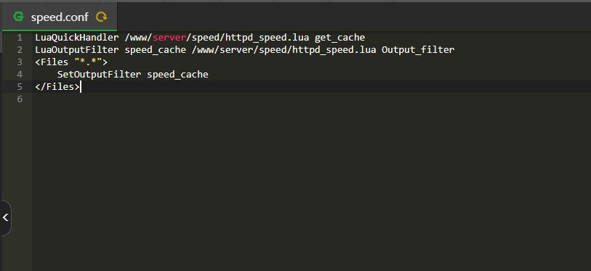Click line number 3 in the gutter

pyautogui.click(x=19, y=62)
